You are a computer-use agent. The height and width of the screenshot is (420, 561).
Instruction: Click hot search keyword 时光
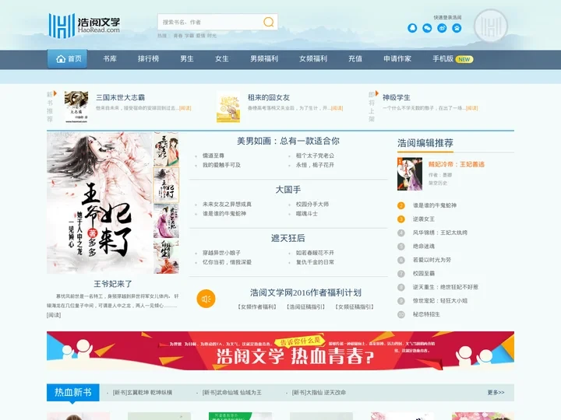pyautogui.click(x=212, y=36)
